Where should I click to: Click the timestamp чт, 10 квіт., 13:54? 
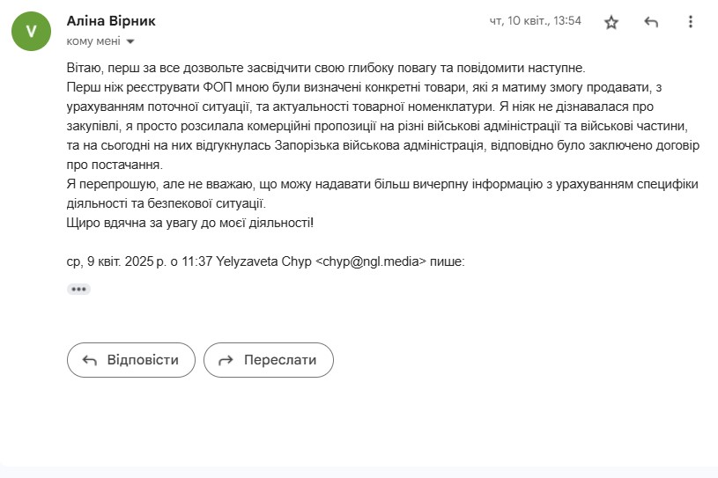[x=536, y=21]
